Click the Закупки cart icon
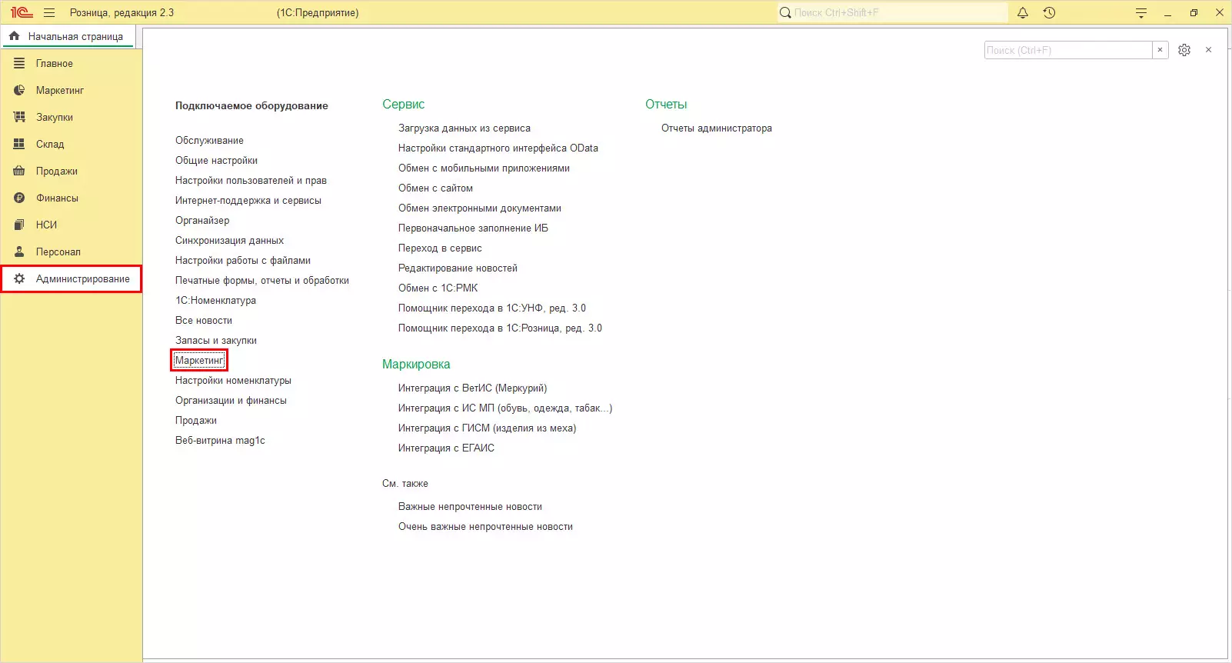This screenshot has height=663, width=1232. [x=19, y=117]
